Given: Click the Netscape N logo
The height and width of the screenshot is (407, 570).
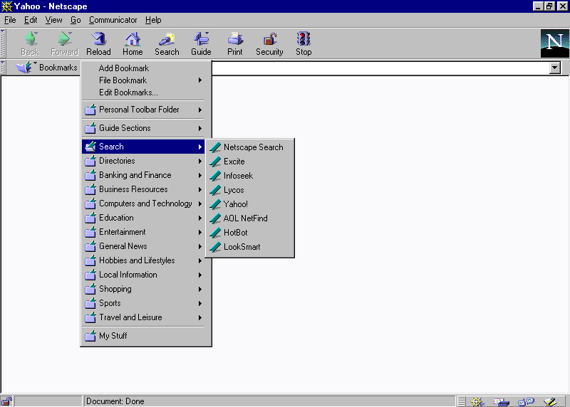Looking at the screenshot, I should coord(554,43).
